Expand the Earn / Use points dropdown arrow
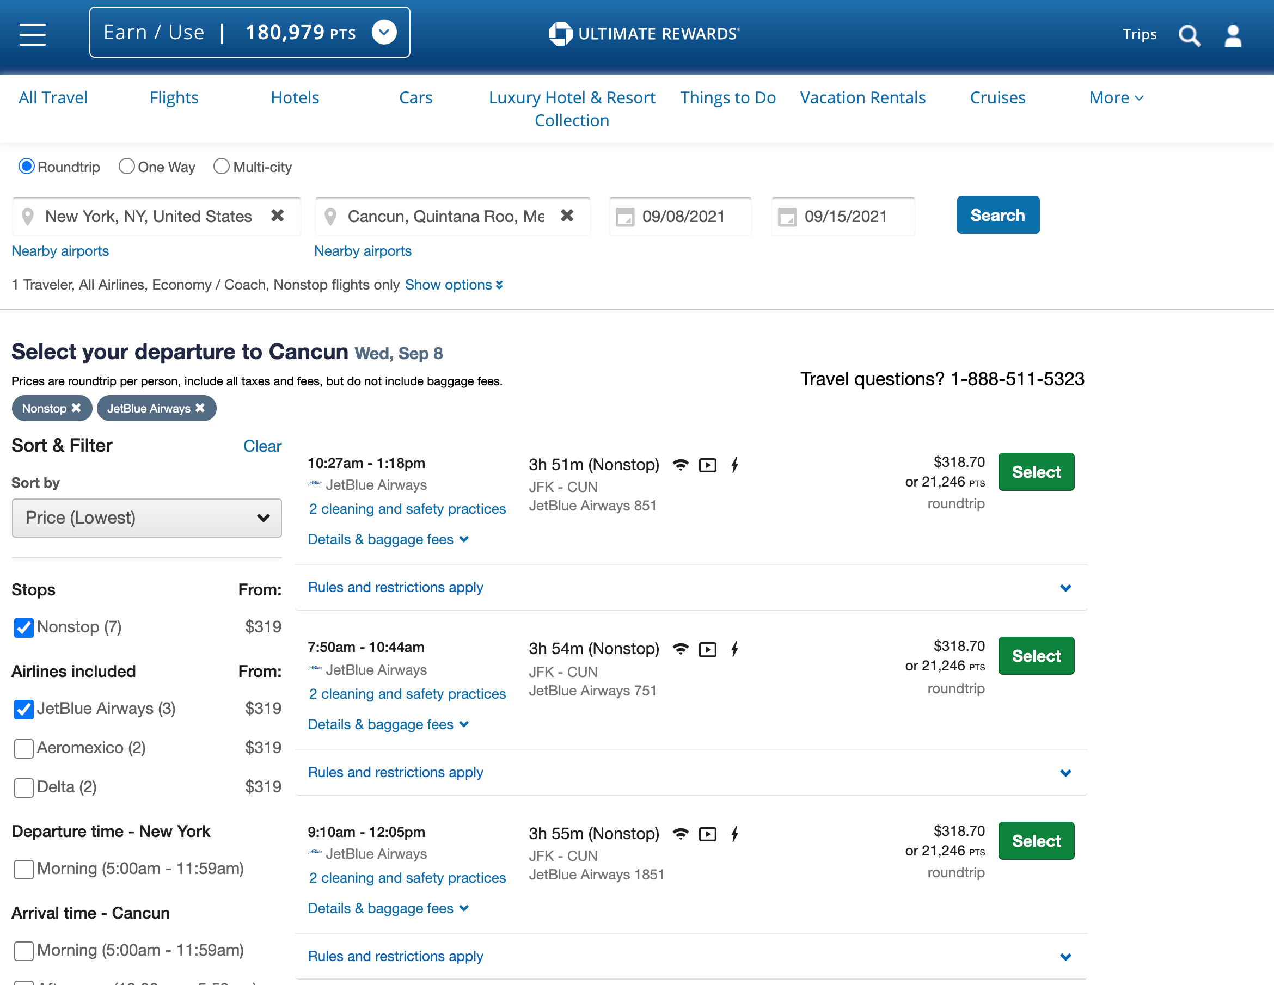This screenshot has width=1274, height=985. pos(384,33)
